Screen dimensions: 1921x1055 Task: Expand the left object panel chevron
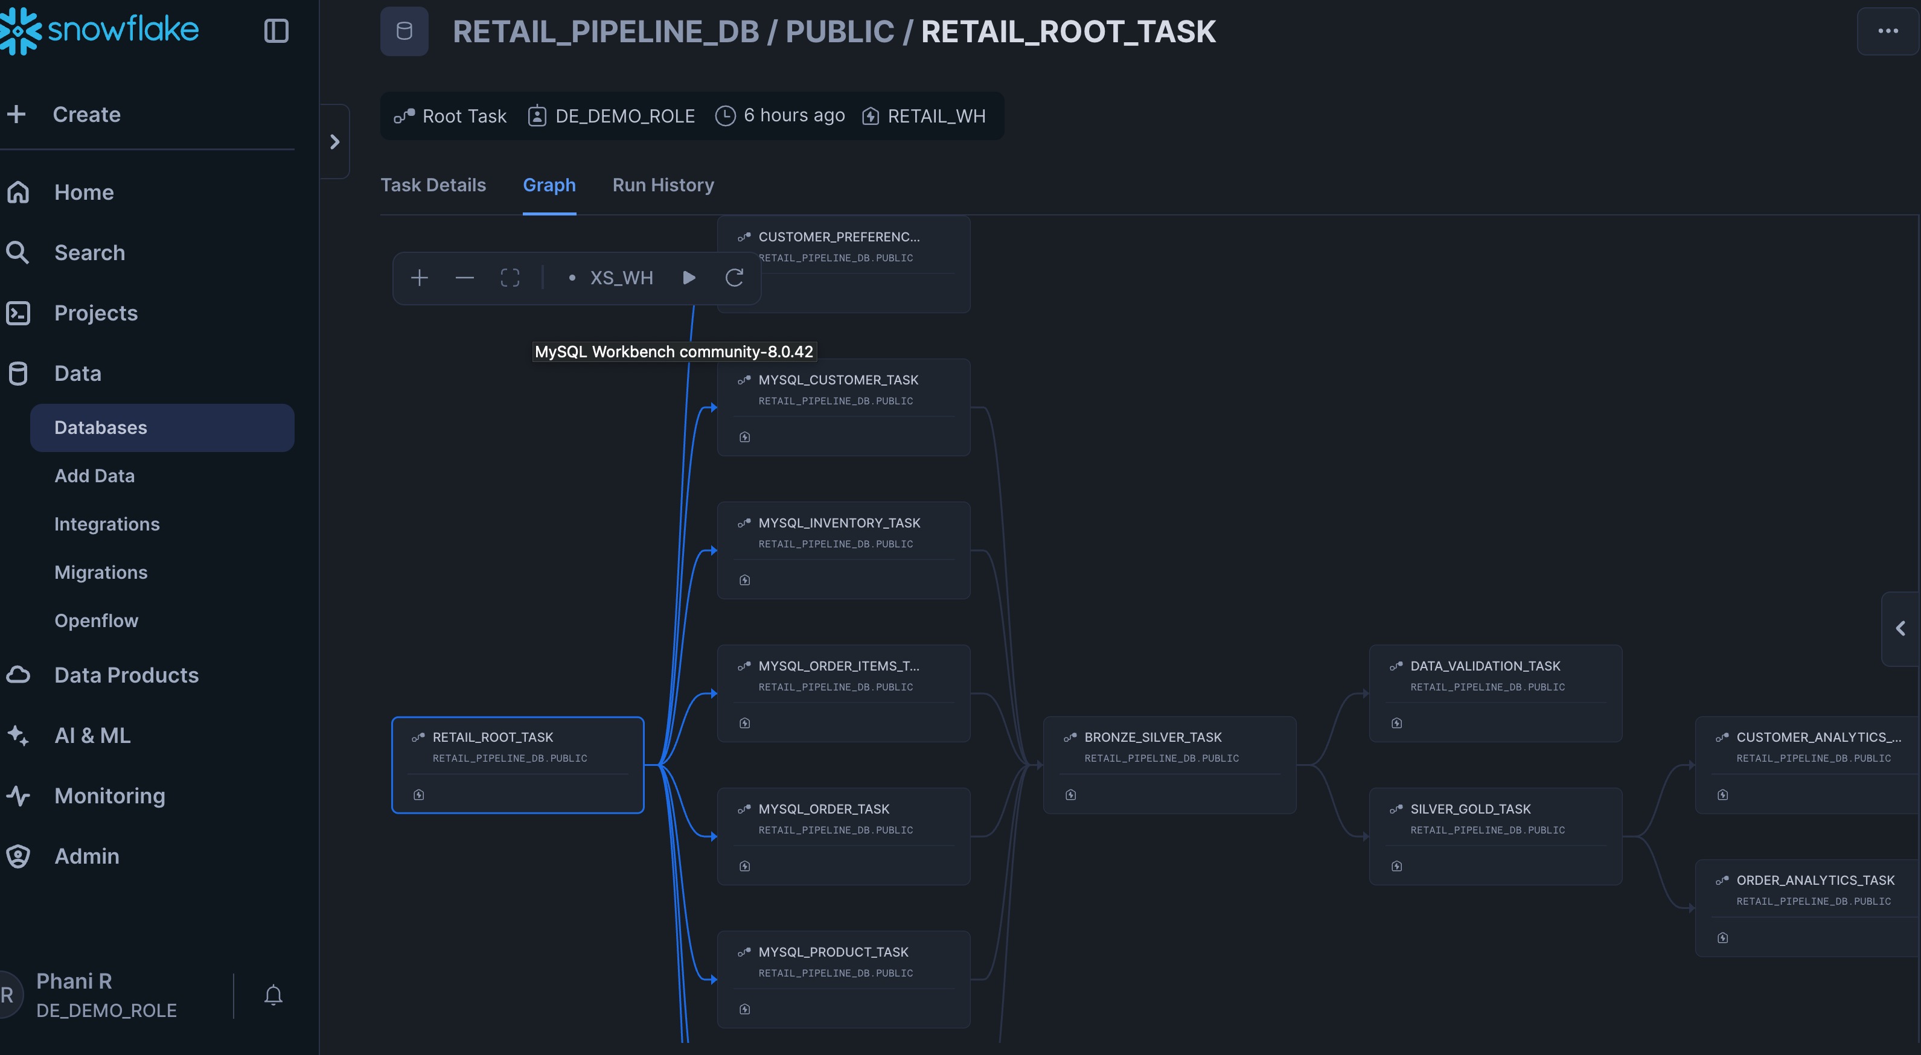tap(335, 142)
